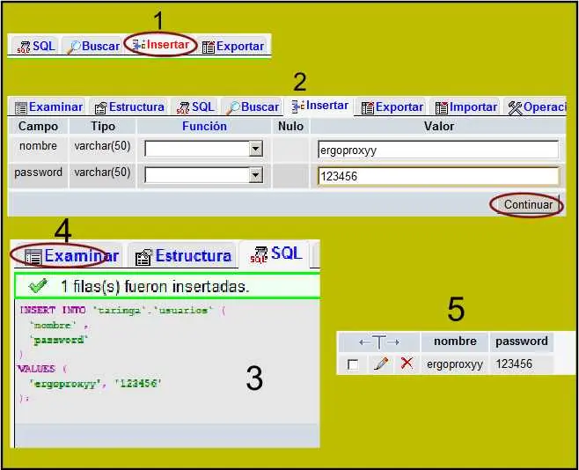The image size is (579, 470).
Task: Click the Valor input containing 123456
Action: (x=438, y=176)
